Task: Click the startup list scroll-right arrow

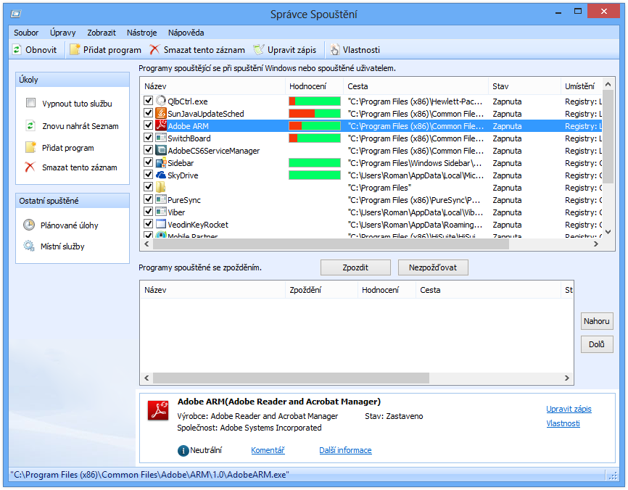Action: click(596, 244)
